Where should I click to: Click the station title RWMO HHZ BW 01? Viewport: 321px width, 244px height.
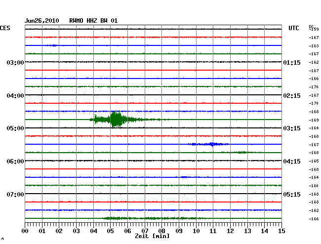[x=93, y=21]
